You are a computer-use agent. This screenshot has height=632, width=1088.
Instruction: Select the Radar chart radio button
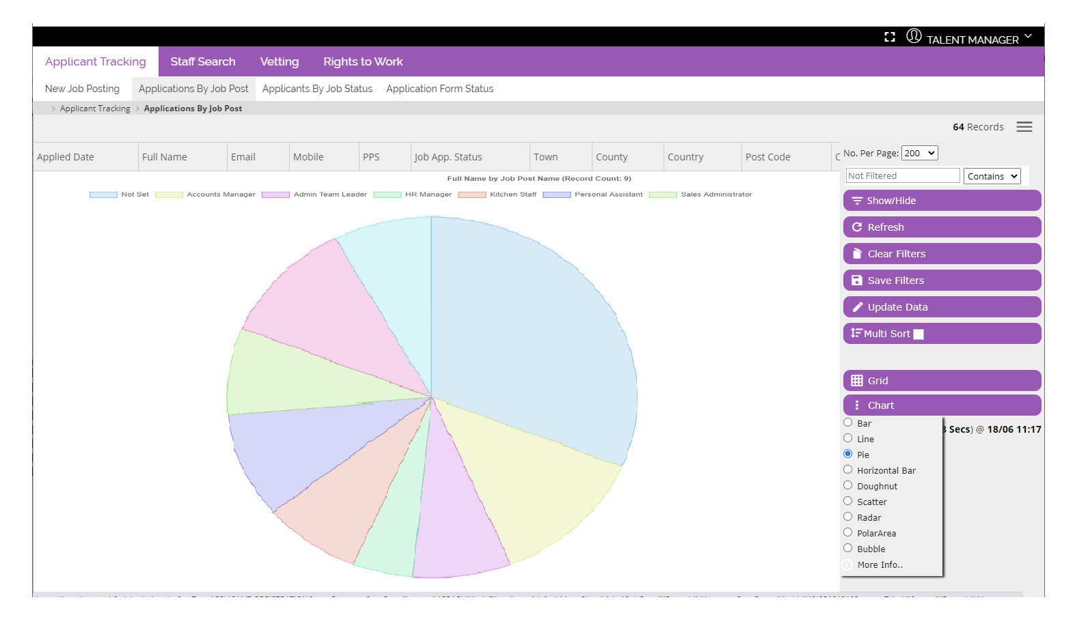pyautogui.click(x=848, y=517)
